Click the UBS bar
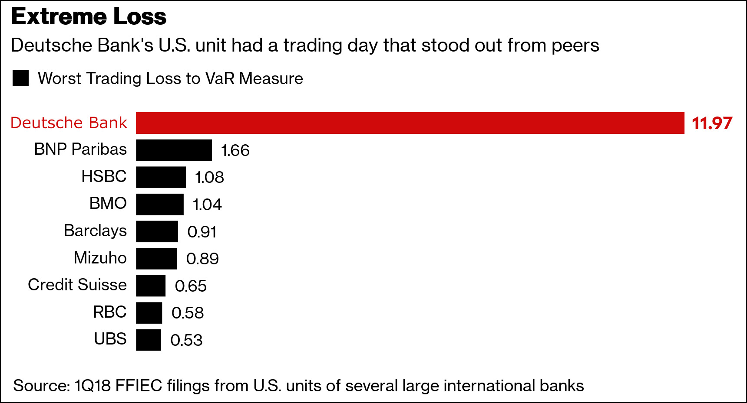 148,340
